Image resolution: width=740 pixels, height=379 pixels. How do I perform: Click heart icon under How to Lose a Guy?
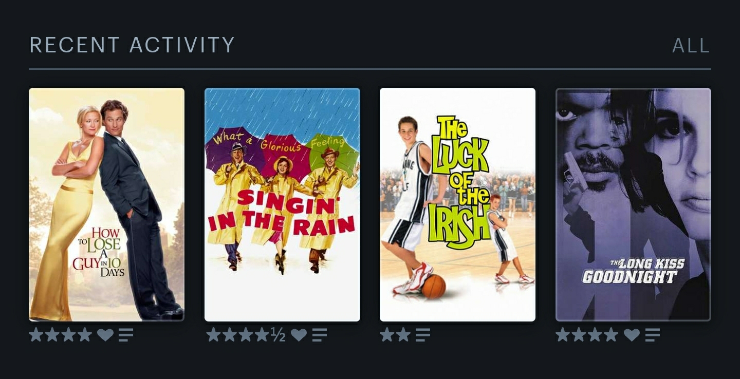pyautogui.click(x=105, y=335)
